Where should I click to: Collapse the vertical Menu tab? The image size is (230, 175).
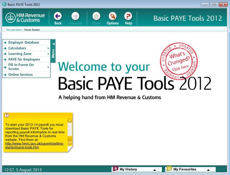[53, 51]
